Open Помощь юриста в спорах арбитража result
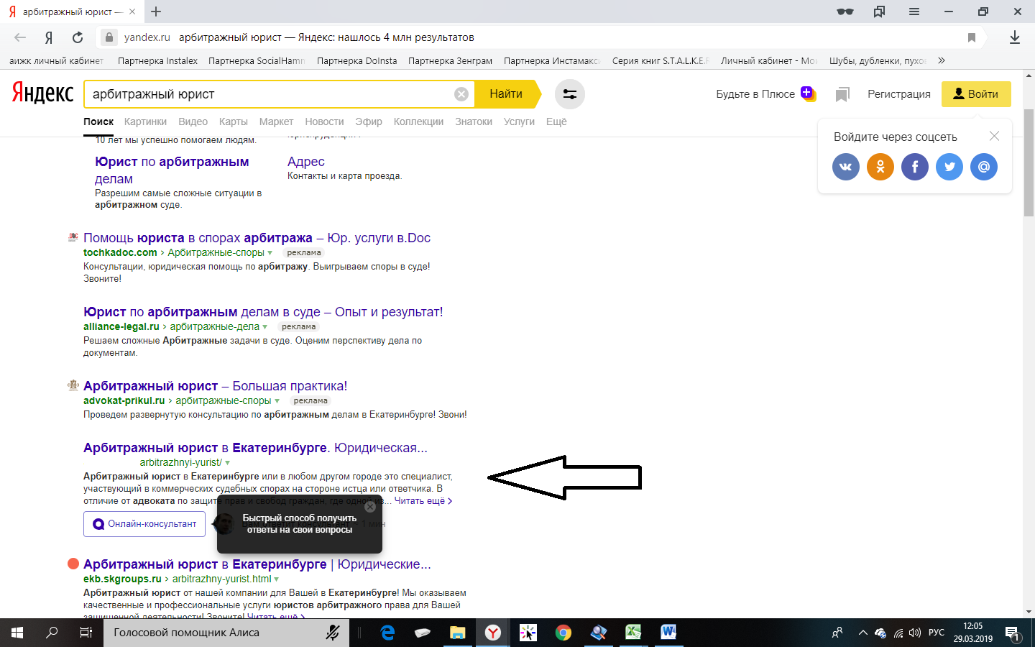Screen dimensions: 1035x647 click(x=257, y=238)
